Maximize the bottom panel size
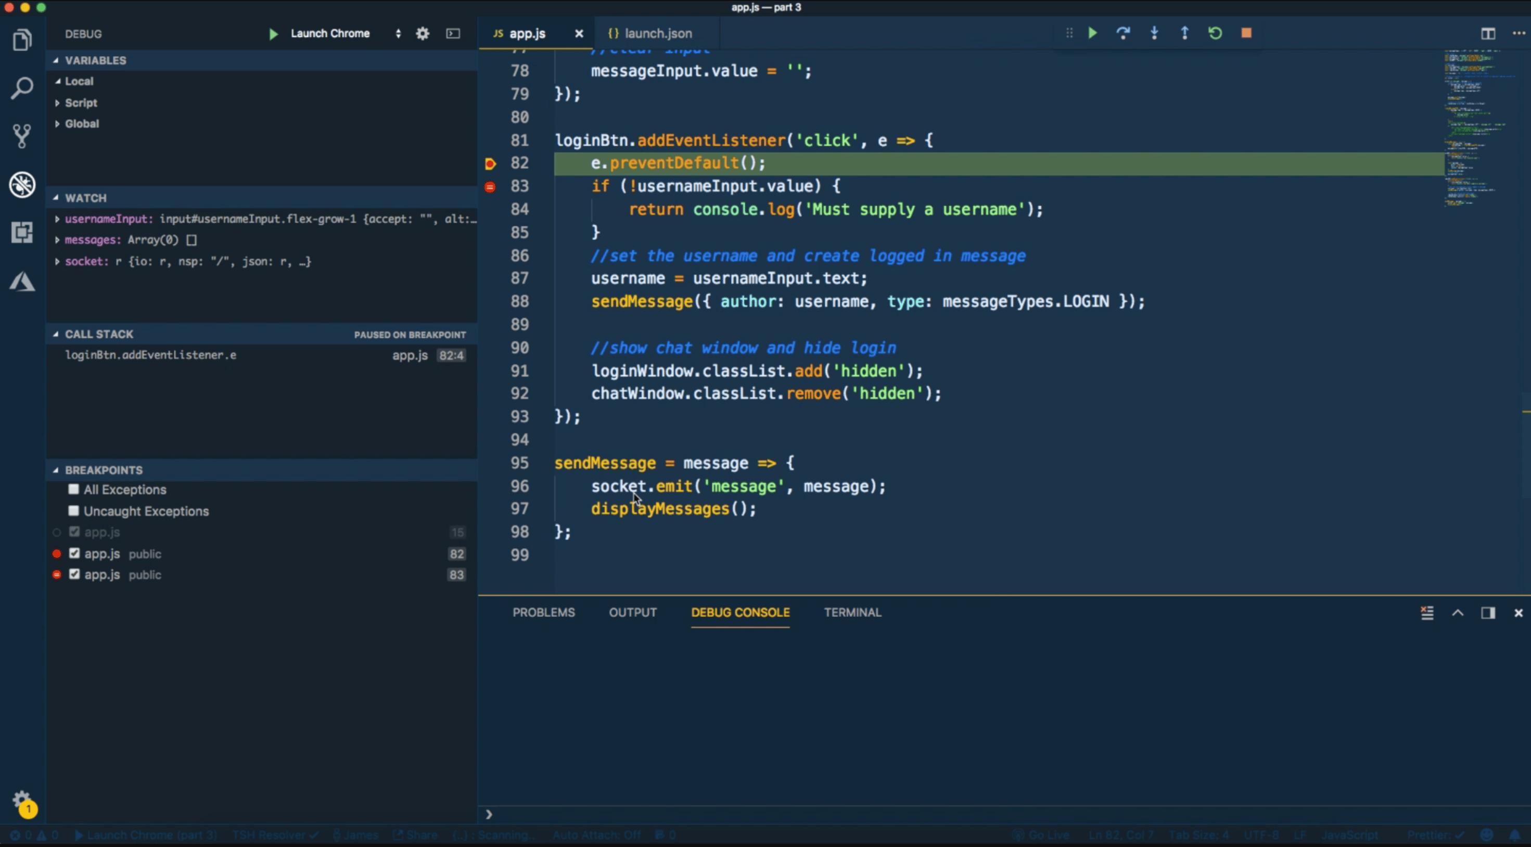 click(x=1458, y=613)
